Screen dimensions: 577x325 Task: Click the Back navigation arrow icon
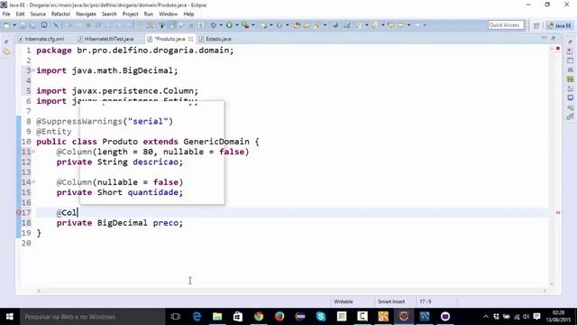pos(400,25)
